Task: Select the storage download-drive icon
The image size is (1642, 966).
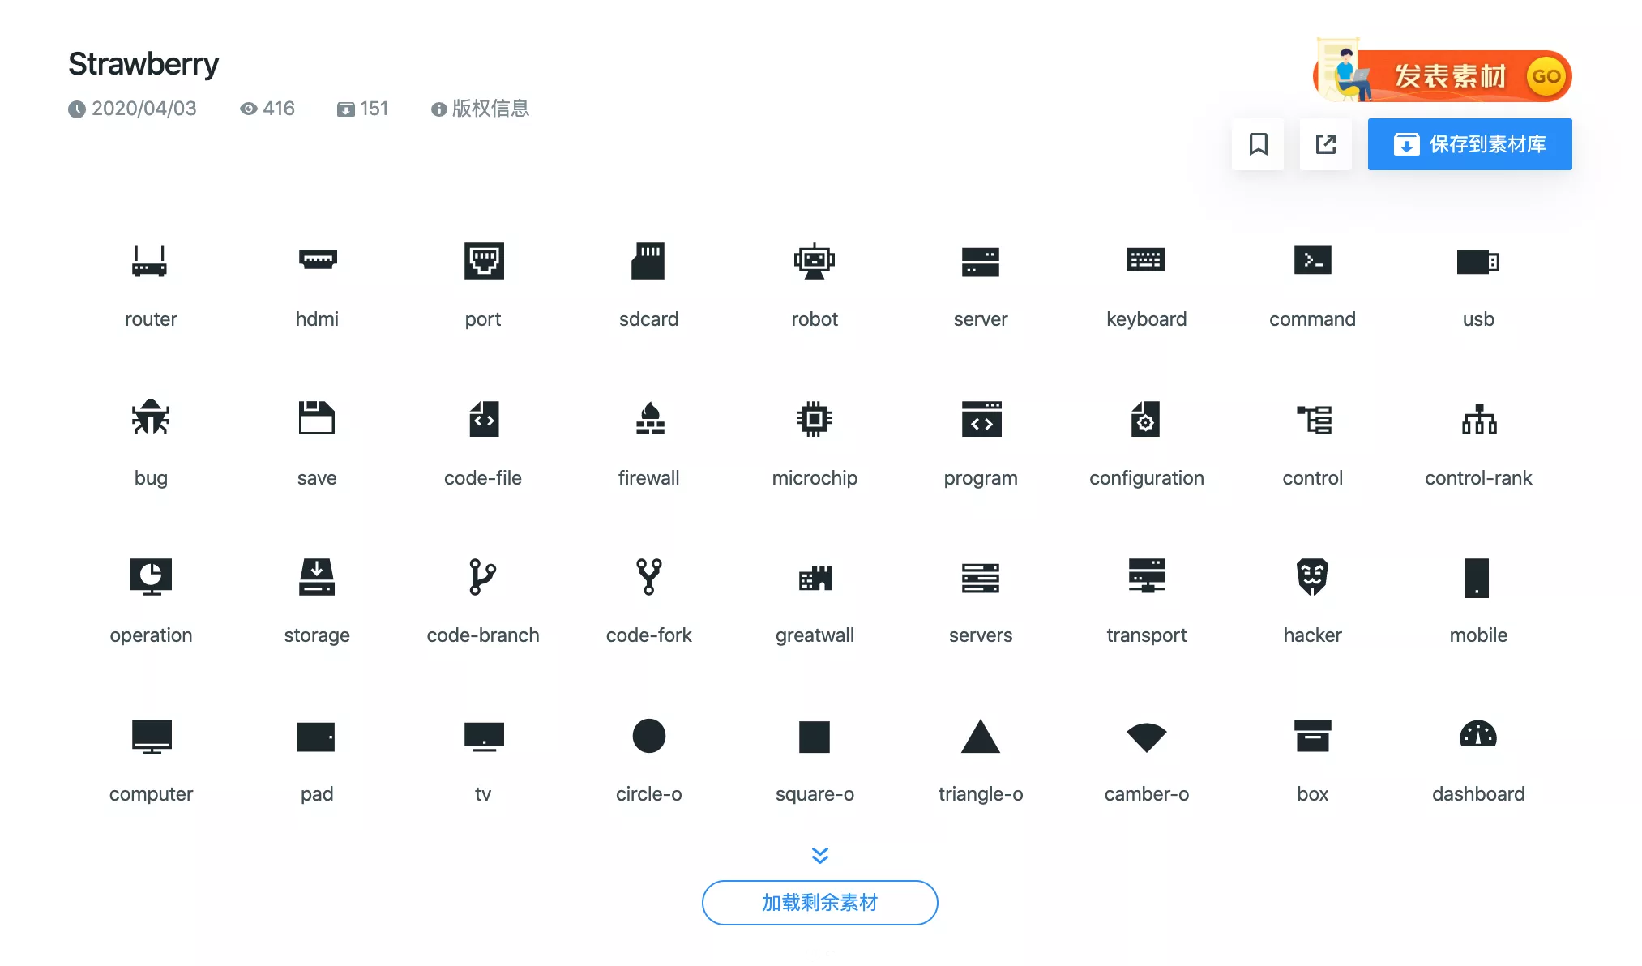Action: point(316,577)
